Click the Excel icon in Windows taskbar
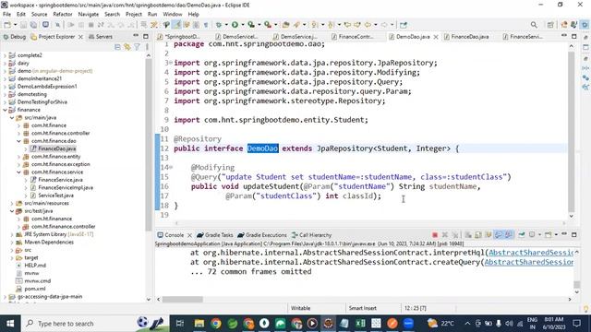Viewport: 591px width, 332px height. (360, 324)
